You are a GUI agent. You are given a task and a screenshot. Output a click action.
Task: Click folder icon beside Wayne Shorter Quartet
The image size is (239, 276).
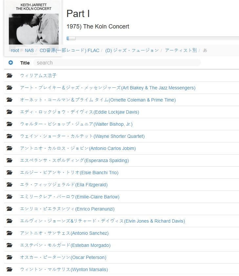[x=10, y=136]
